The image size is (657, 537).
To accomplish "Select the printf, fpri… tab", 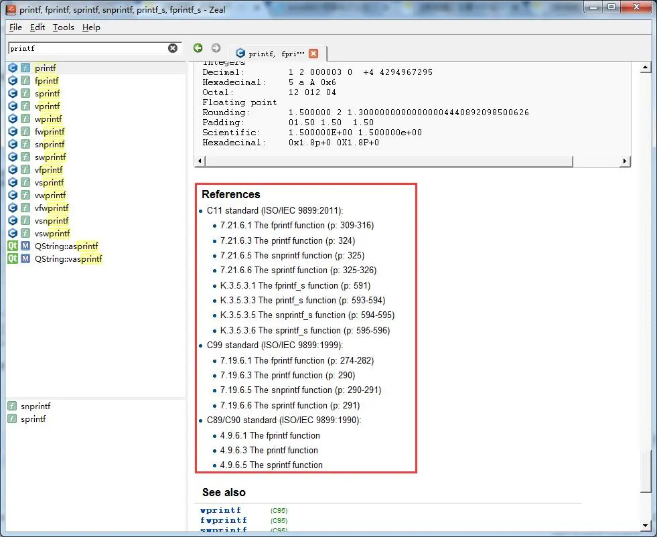I will click(276, 53).
